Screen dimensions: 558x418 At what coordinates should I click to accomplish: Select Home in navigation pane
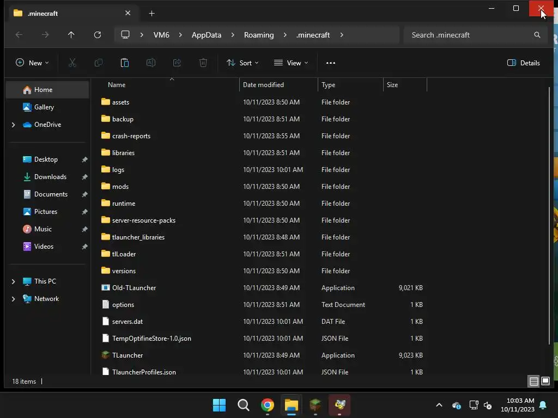(47, 90)
